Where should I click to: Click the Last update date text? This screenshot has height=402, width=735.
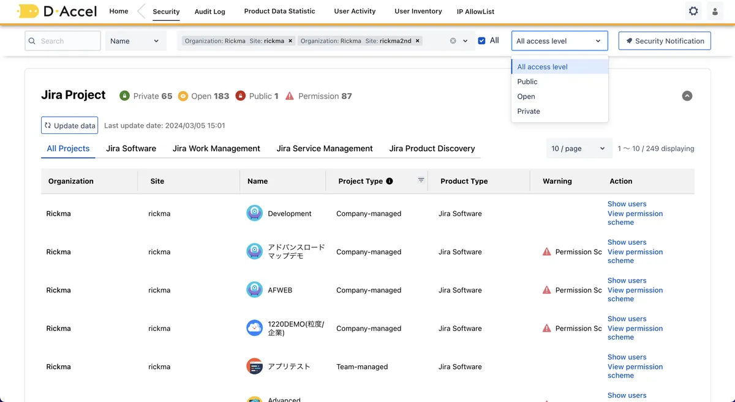pos(164,125)
